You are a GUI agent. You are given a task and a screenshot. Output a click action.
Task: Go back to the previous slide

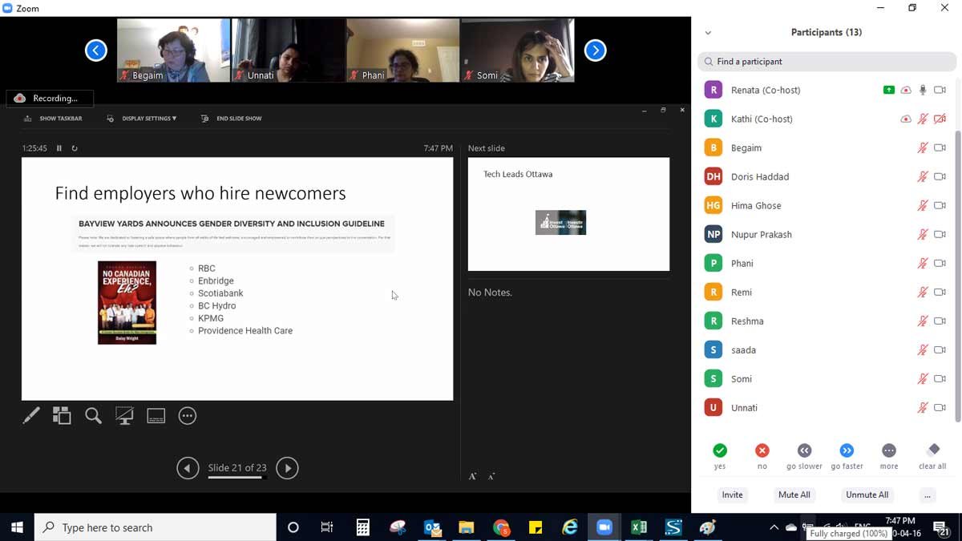tap(188, 468)
